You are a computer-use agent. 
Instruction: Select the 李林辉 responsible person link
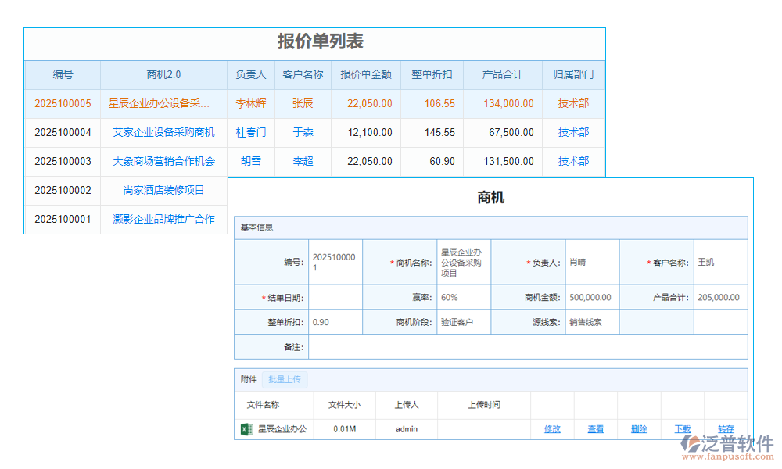[251, 103]
